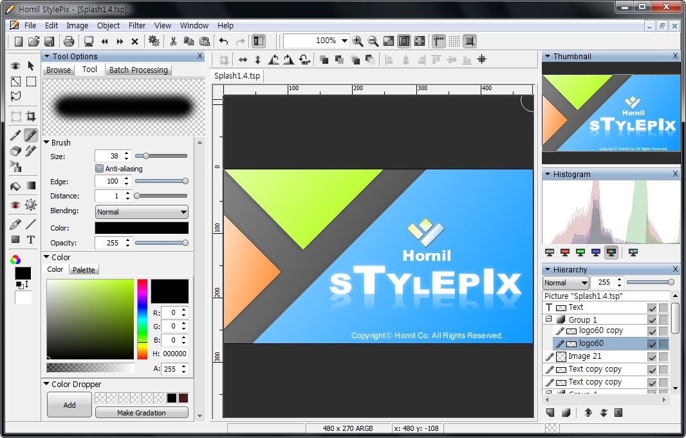Screen dimensions: 686x438
Task: Show the red channel in Histogram
Action: [x=565, y=252]
